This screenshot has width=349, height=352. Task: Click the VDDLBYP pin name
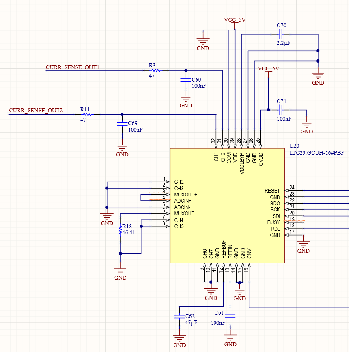(x=241, y=163)
